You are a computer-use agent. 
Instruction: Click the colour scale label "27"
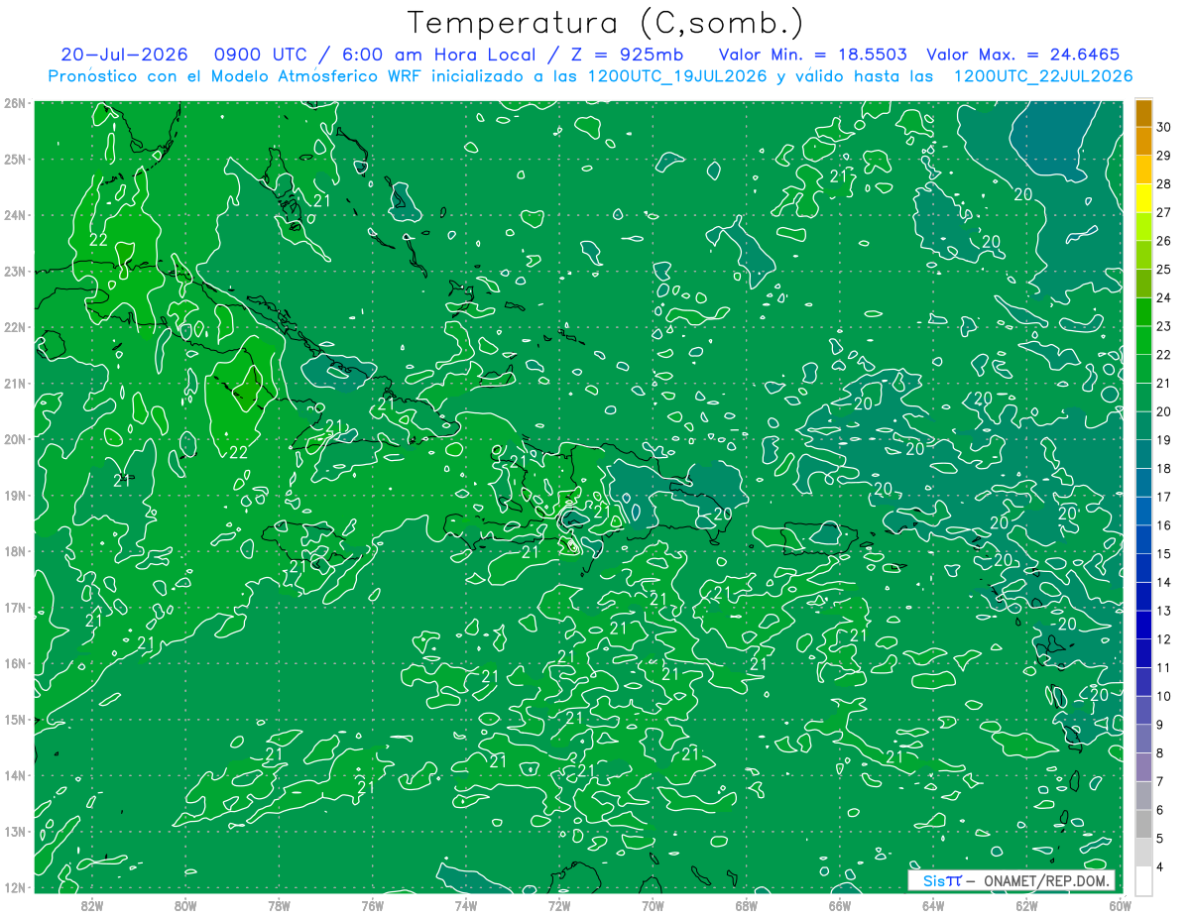click(1163, 212)
